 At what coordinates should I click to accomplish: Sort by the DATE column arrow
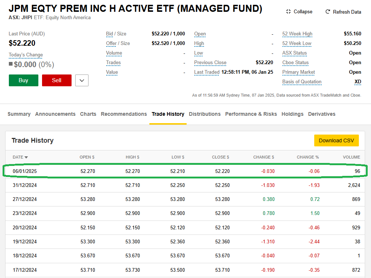(x=26, y=157)
